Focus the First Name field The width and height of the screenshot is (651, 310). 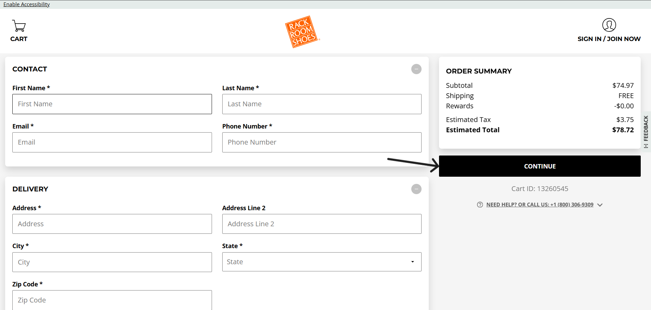112,104
